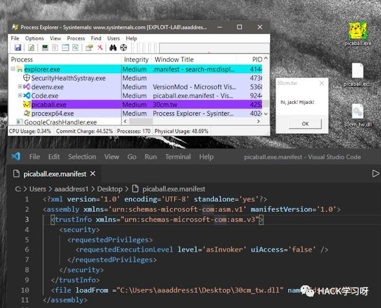The height and width of the screenshot is (308, 381).
Task: Open the Go menu in VS Code
Action: (132, 156)
